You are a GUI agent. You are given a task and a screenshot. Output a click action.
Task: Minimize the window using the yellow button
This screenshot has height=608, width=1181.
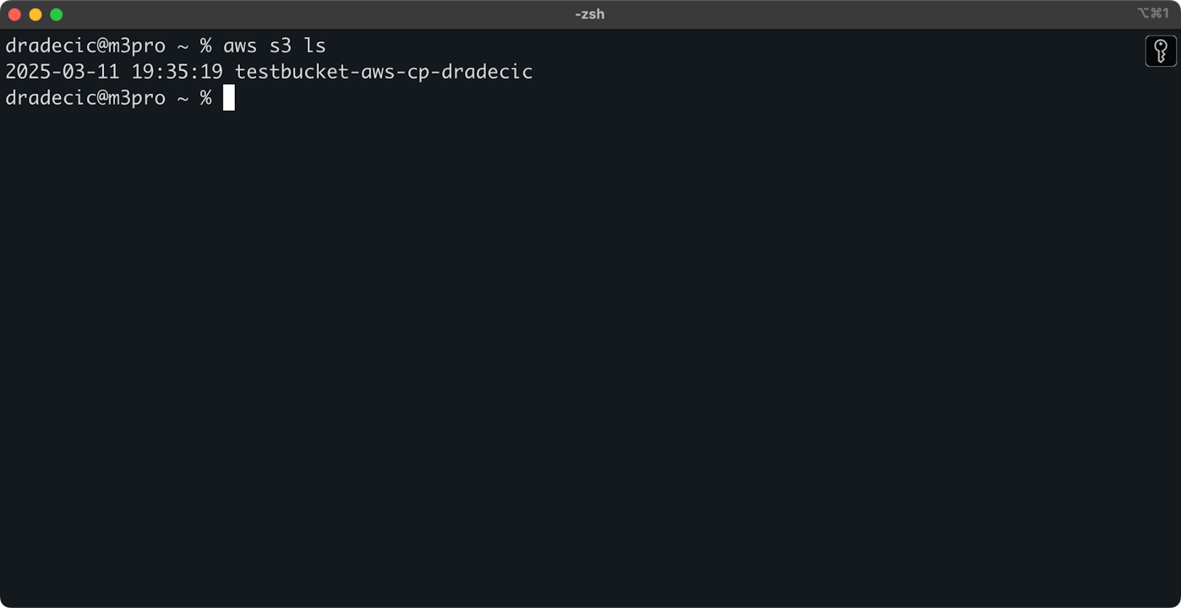pyautogui.click(x=35, y=15)
